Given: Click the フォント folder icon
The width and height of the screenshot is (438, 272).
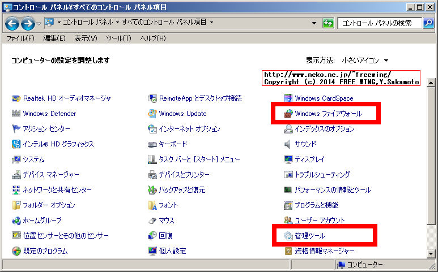Looking at the screenshot, I should click(152, 205).
